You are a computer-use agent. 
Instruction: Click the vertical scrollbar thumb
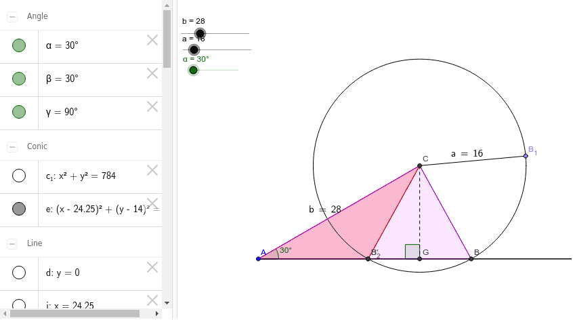pos(167,39)
